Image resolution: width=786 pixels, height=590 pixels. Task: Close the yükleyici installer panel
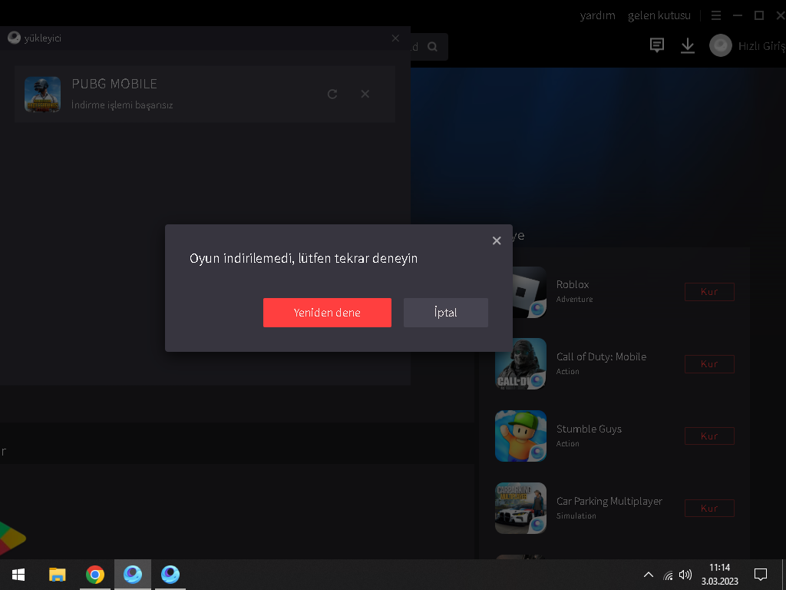[395, 38]
